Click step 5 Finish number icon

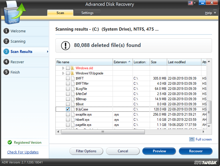tap(6, 72)
